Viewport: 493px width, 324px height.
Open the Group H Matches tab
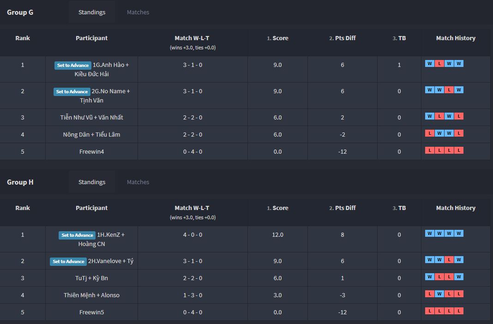[x=138, y=182]
